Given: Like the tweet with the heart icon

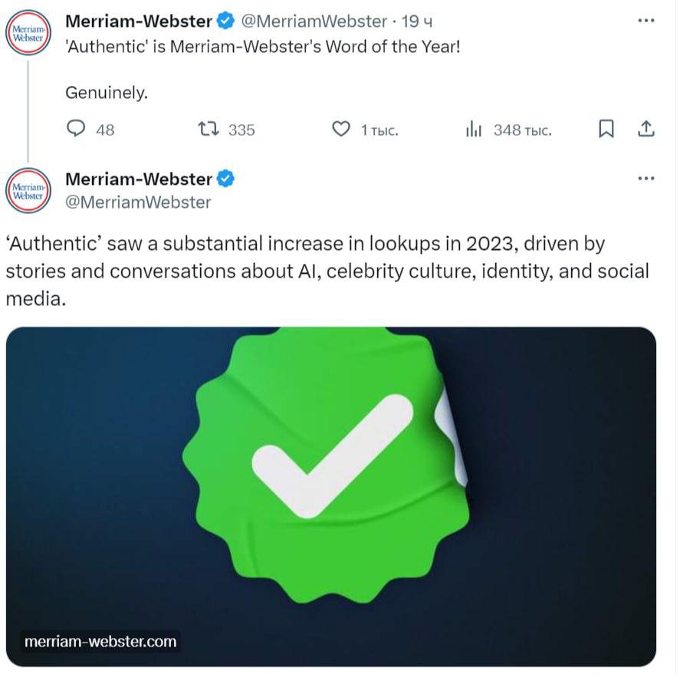Looking at the screenshot, I should pos(341,129).
